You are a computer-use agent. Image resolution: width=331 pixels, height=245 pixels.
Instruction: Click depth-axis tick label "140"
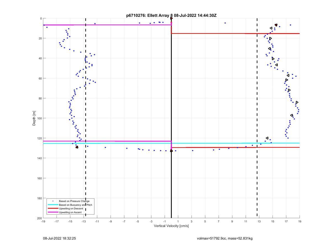click(x=40, y=158)
